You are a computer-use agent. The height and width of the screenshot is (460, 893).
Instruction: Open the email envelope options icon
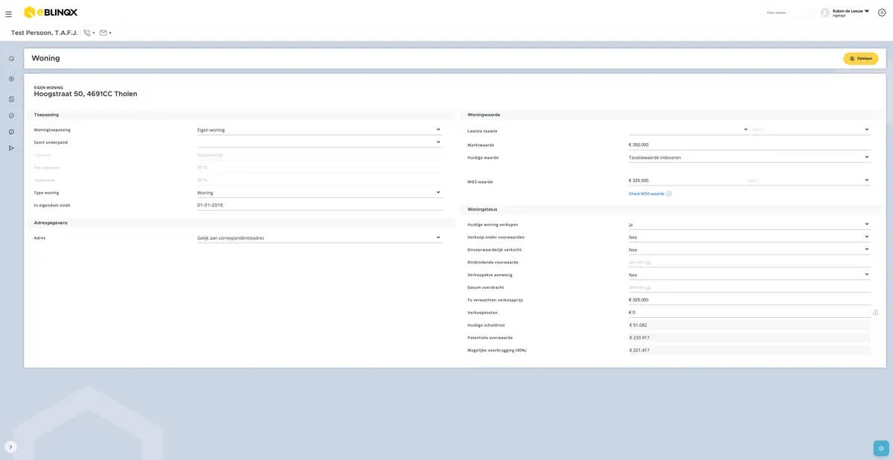pyautogui.click(x=105, y=33)
